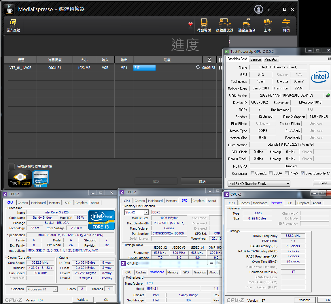Select the mobile phone (行動電話) device icon
This screenshot has height=304, width=331.
[204, 25]
